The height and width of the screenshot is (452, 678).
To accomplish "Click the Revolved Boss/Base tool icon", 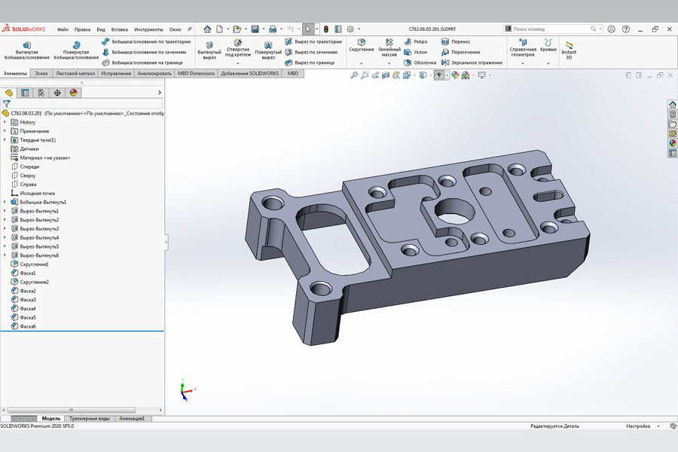I will tap(77, 45).
